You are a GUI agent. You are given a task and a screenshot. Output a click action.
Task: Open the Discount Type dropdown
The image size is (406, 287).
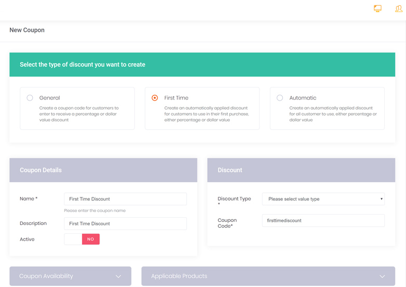click(323, 199)
